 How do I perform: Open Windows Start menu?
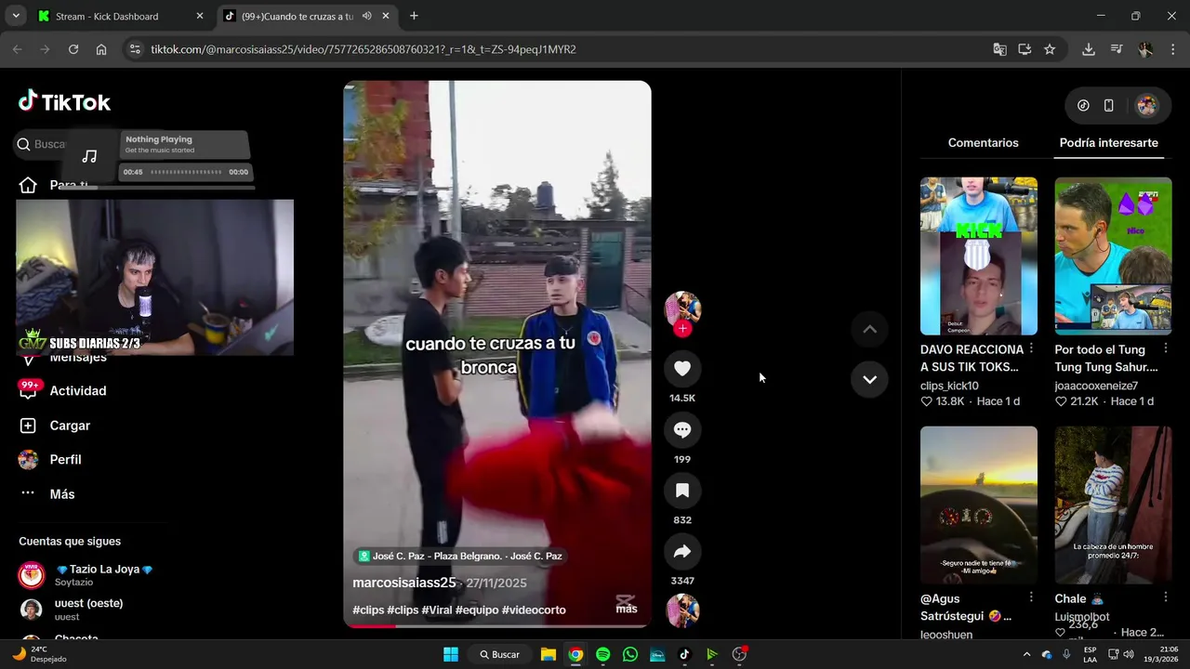pos(451,654)
